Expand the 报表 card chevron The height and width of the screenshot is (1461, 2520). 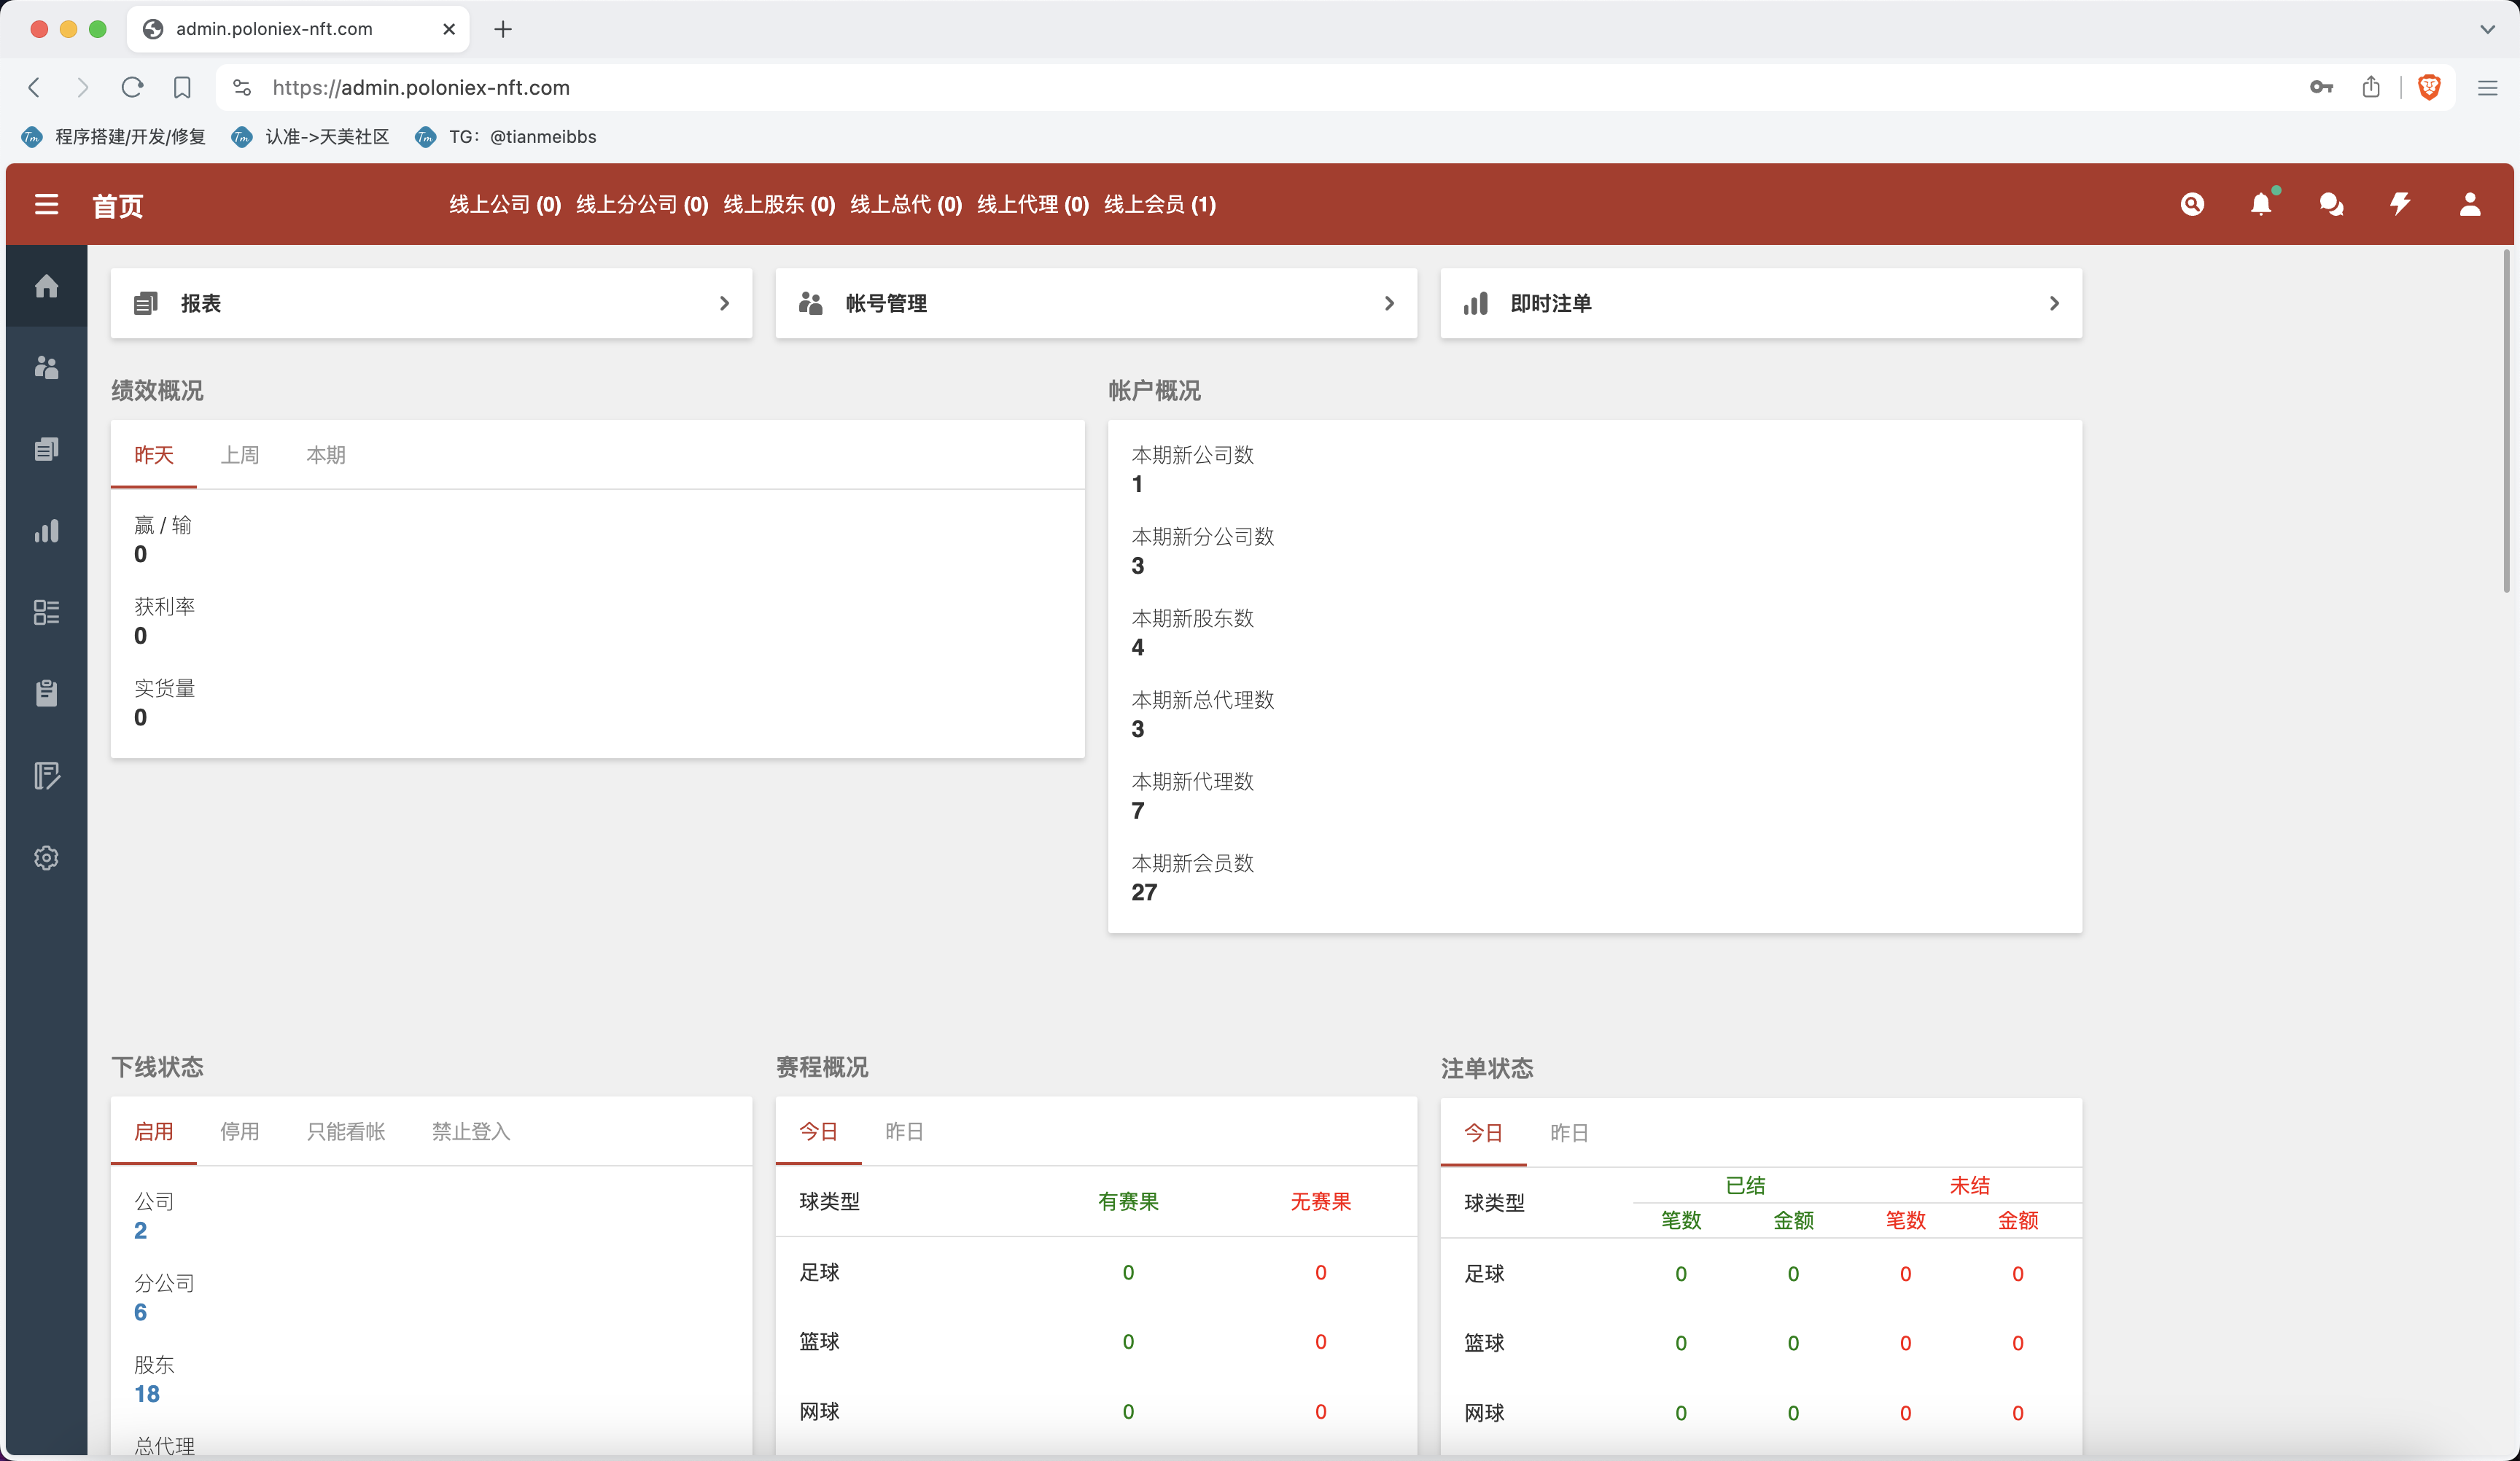(724, 303)
